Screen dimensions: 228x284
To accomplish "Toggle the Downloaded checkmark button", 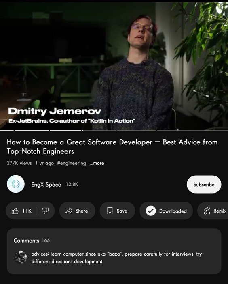I will [166, 211].
